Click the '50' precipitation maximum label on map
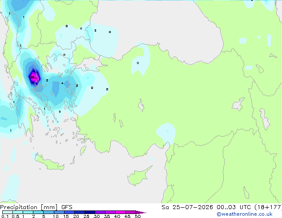 [32, 77]
